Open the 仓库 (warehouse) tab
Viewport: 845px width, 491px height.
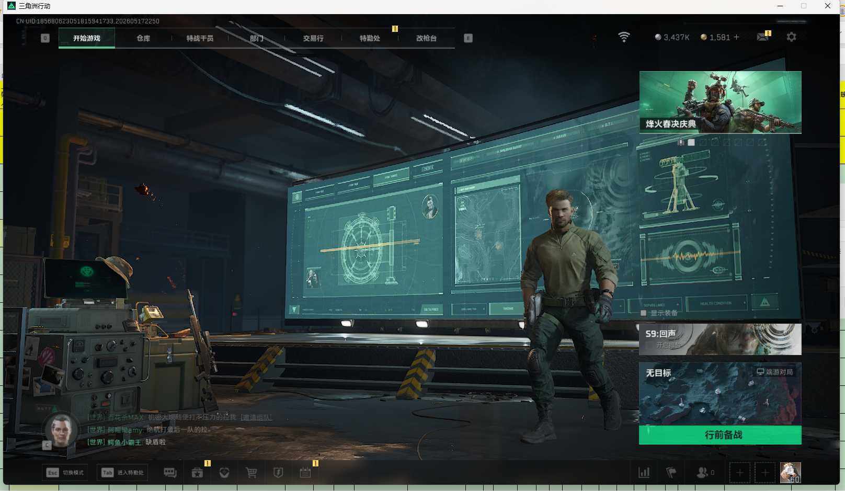point(143,38)
